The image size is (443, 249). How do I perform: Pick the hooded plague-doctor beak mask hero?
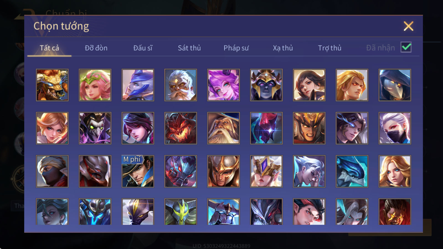click(395, 85)
